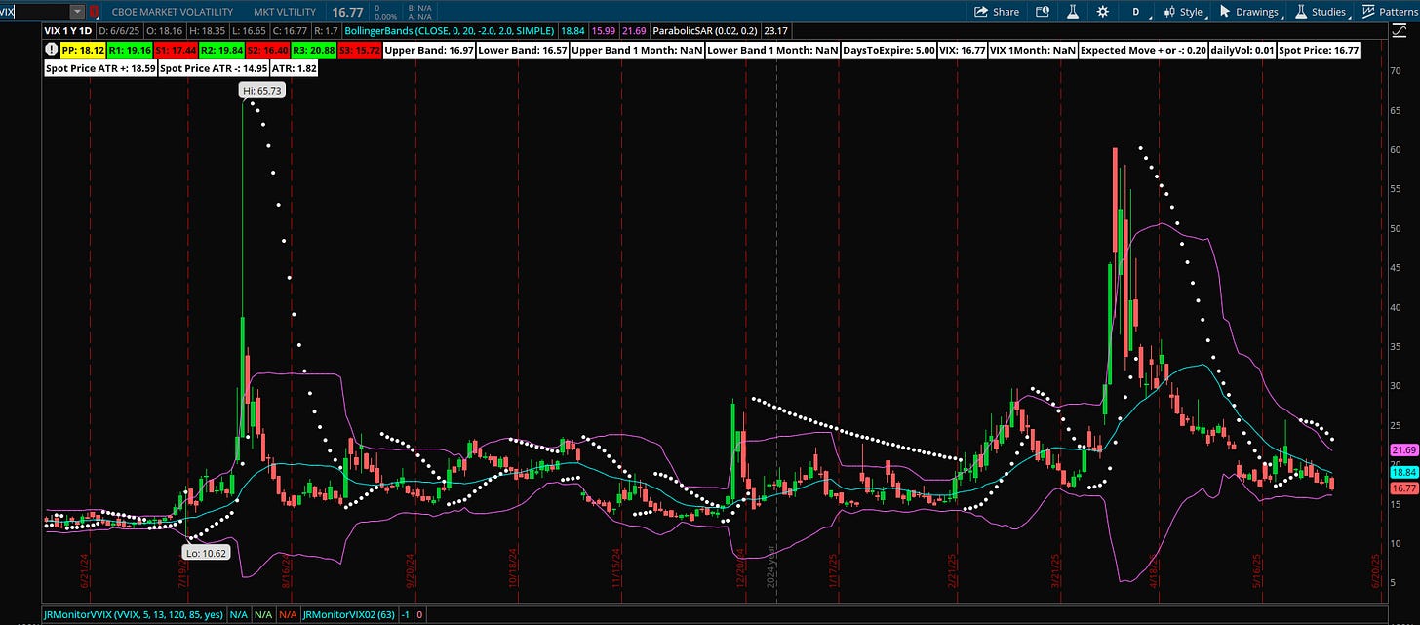Click the JRMonitorVIX02 (63) study label
This screenshot has width=1420, height=625.
(x=350, y=615)
